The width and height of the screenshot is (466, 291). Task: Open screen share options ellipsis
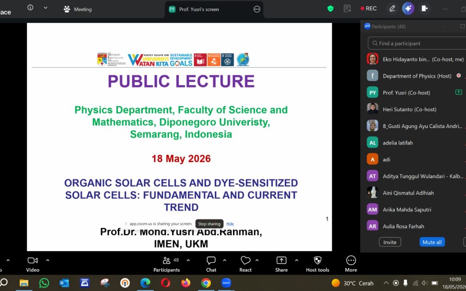(x=257, y=9)
